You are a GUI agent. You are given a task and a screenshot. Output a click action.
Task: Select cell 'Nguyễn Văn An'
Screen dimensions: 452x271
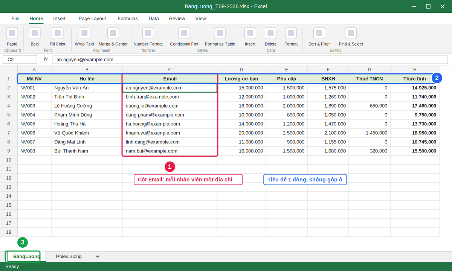coord(87,88)
